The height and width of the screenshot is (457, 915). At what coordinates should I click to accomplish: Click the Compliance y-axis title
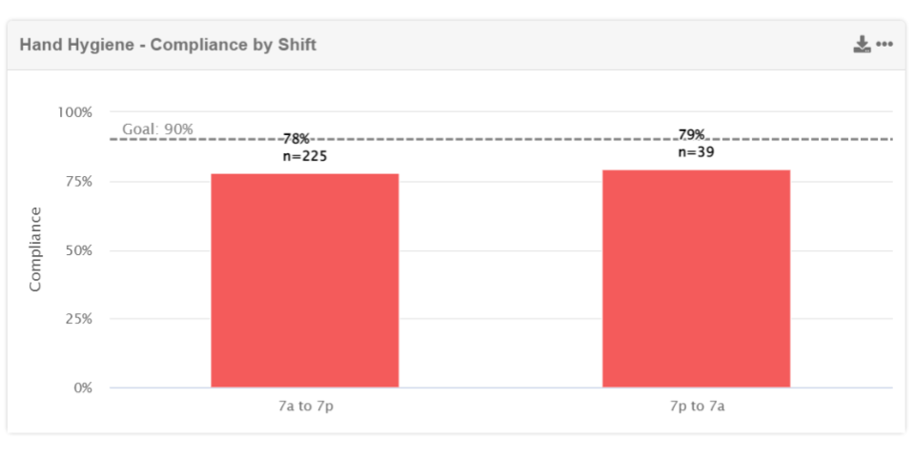[x=35, y=248]
